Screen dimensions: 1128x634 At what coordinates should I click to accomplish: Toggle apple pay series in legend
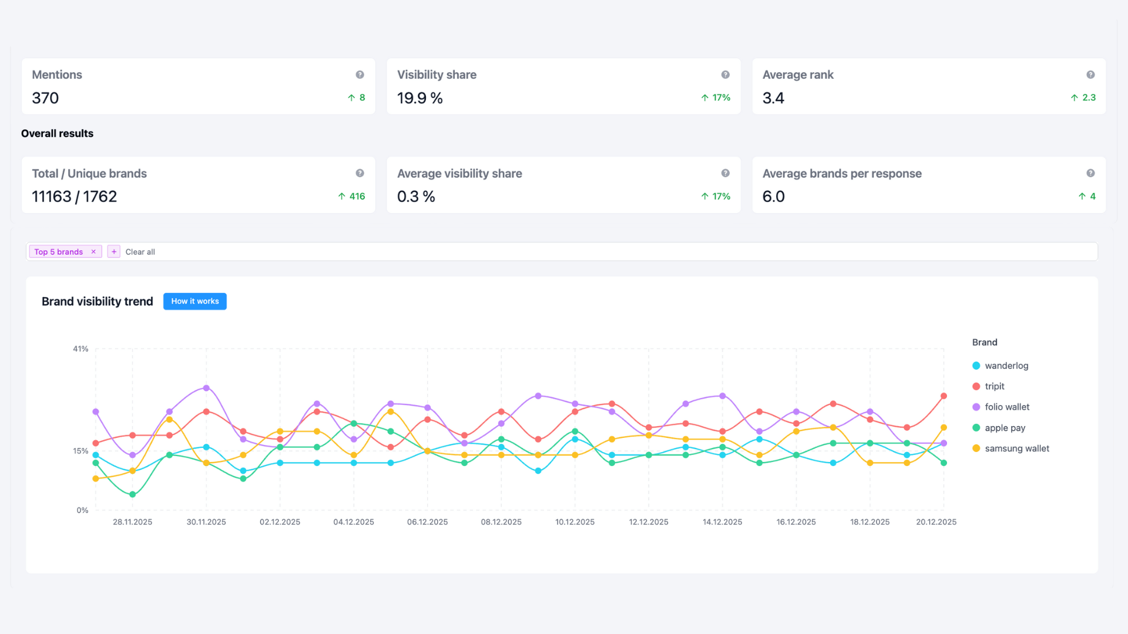pos(1005,428)
